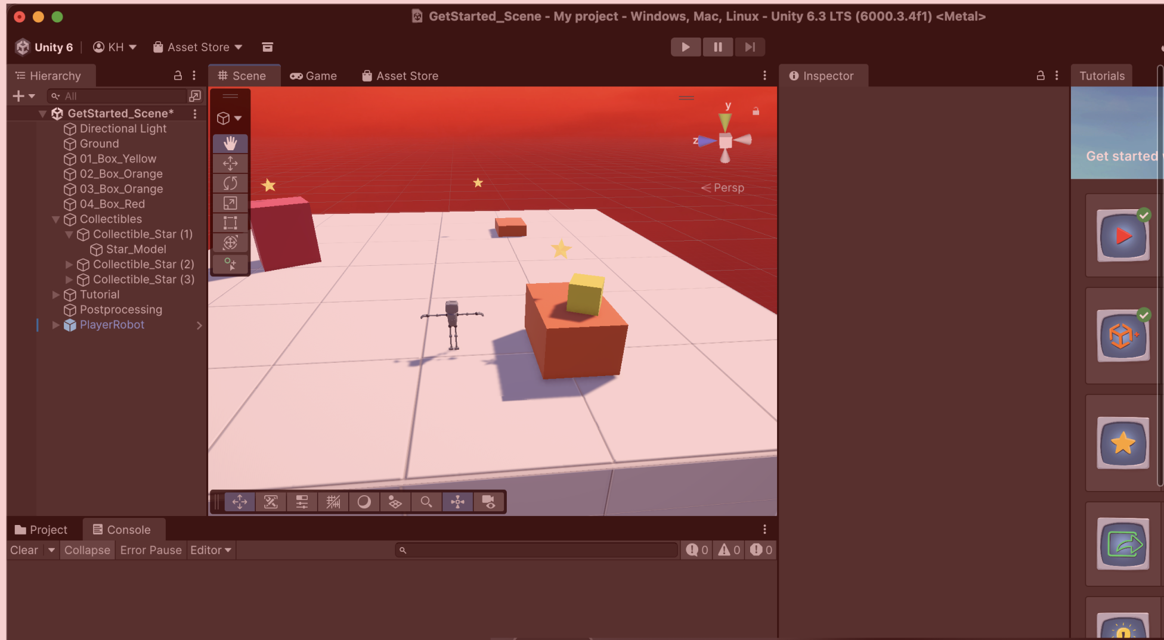Click the search magnifier in the scene overlay

pos(426,502)
